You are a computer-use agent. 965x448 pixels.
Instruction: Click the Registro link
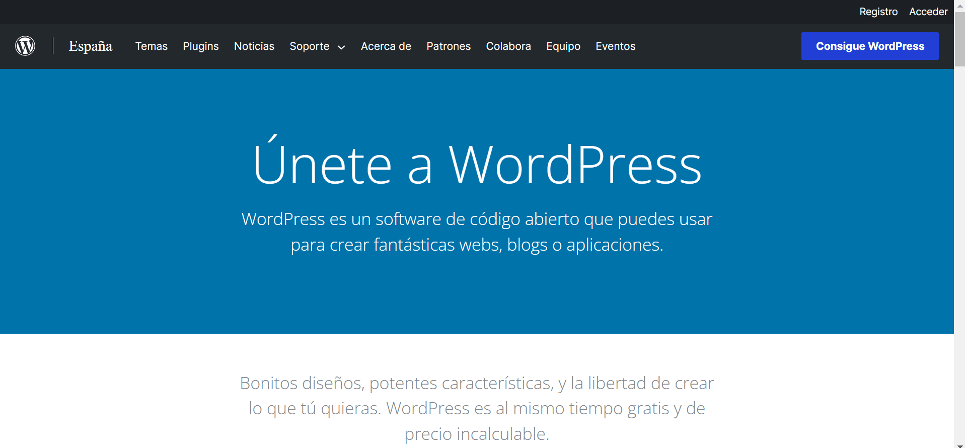point(878,12)
